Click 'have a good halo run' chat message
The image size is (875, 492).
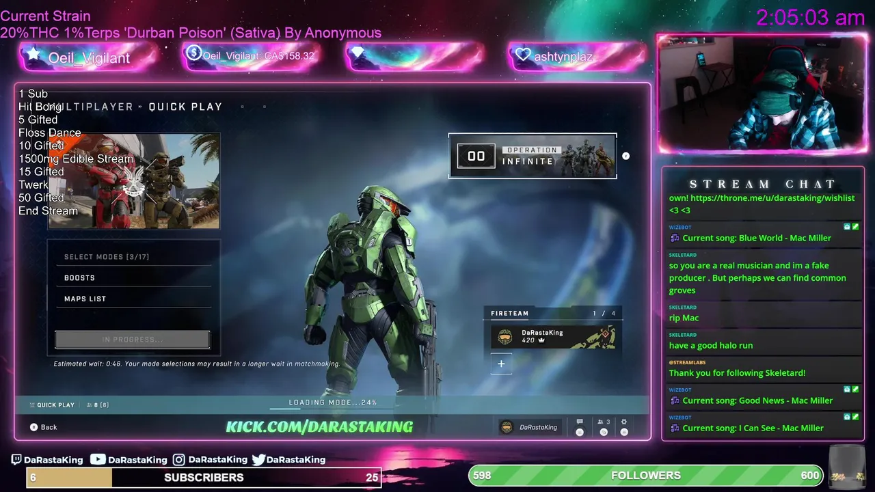tap(711, 345)
